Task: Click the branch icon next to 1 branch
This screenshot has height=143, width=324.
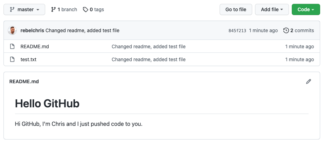Action: click(x=53, y=9)
